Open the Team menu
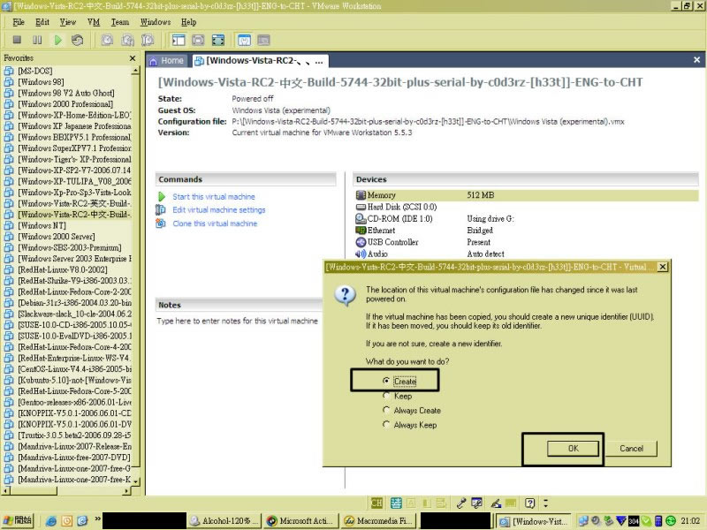 (x=120, y=22)
